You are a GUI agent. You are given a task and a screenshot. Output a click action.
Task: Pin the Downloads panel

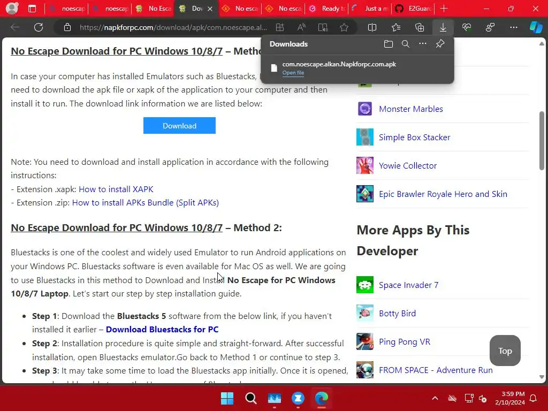440,44
